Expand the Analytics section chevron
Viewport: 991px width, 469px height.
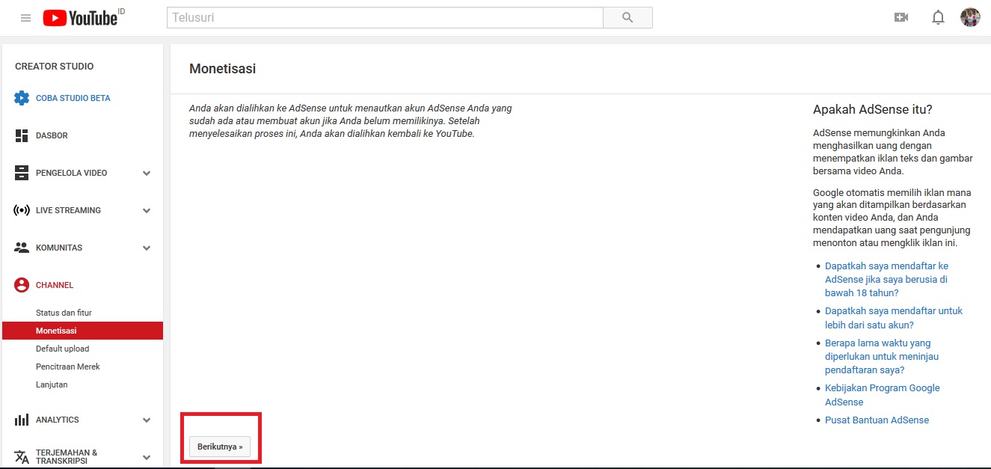pos(147,420)
